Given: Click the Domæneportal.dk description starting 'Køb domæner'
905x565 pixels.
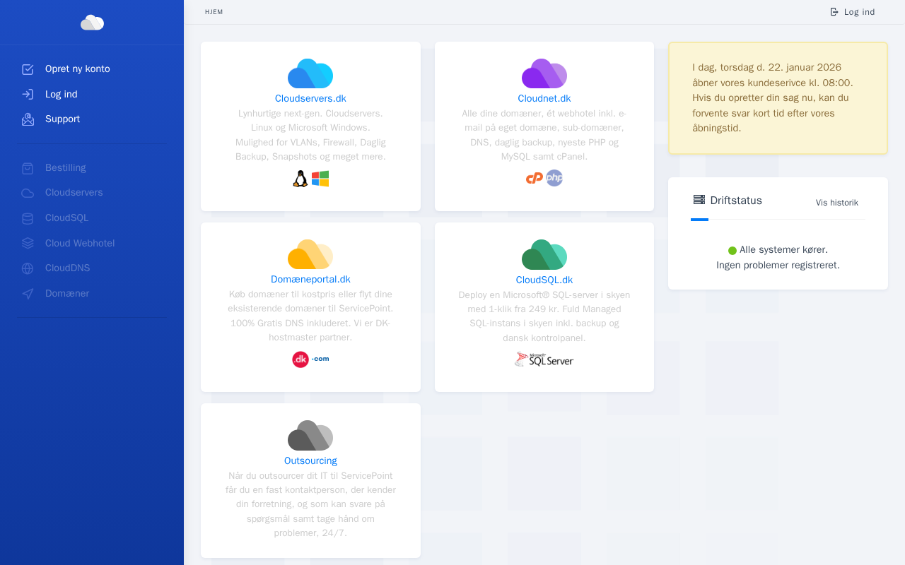Looking at the screenshot, I should pos(310,316).
